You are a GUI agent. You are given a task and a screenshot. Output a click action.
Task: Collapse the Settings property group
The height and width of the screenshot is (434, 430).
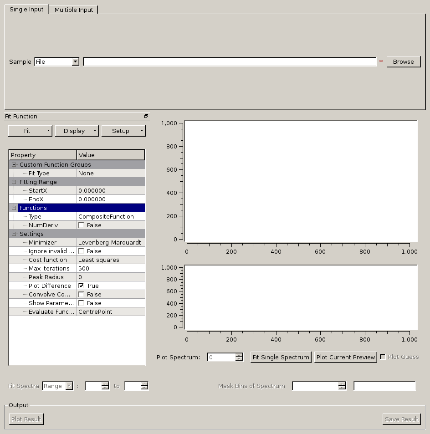coord(14,234)
